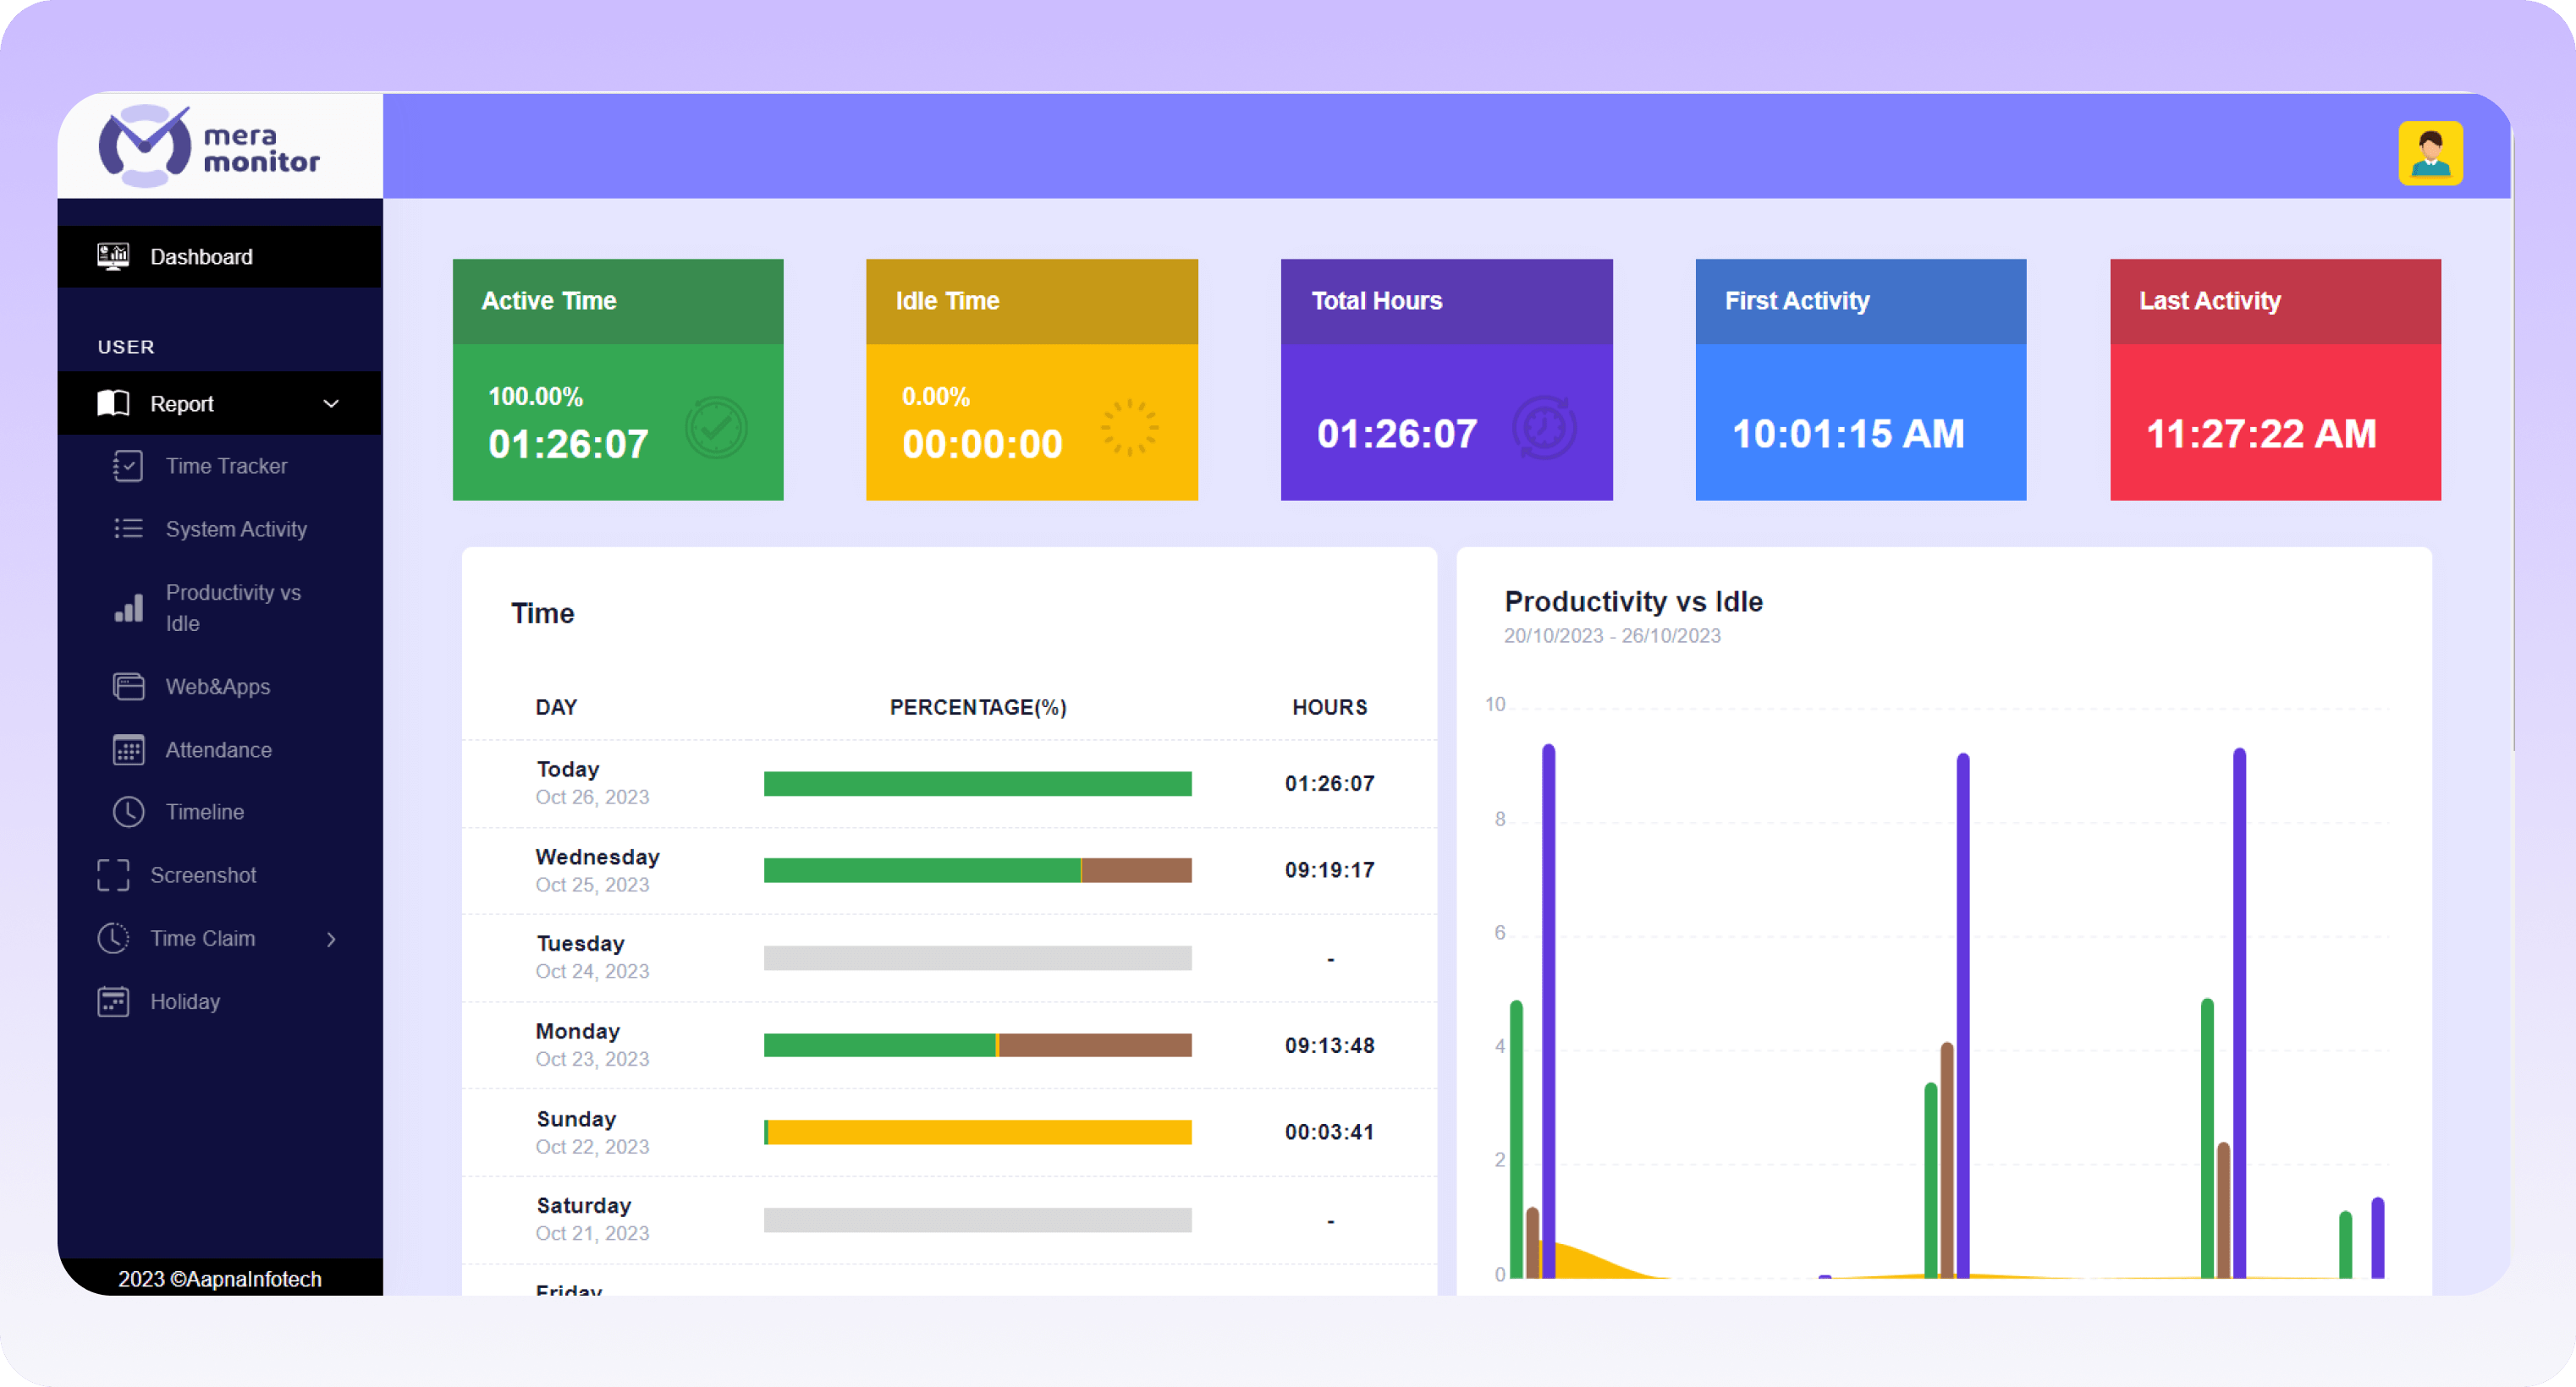Image resolution: width=2576 pixels, height=1387 pixels.
Task: Click Today's green progress bar
Action: click(977, 783)
